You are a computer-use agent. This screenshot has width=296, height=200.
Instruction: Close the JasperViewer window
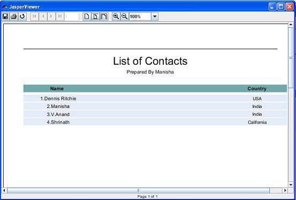[x=290, y=7]
